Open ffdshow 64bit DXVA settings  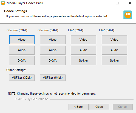(53, 60)
